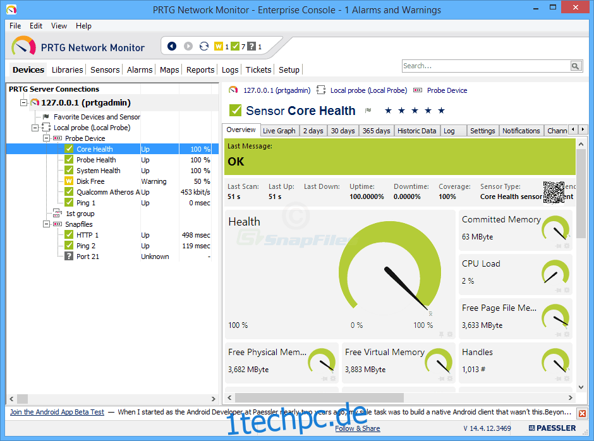Image resolution: width=594 pixels, height=441 pixels.
Task: Open the sensor Settings tab
Action: [x=483, y=131]
